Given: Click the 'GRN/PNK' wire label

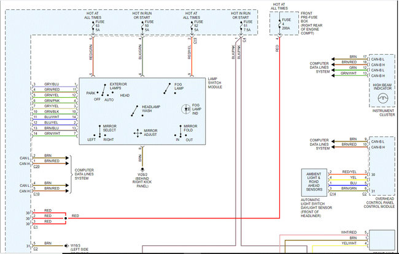Looking at the screenshot, I should pos(52,101).
